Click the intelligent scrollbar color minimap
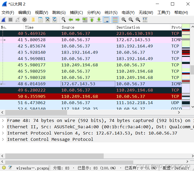The width and height of the screenshot is (194, 171). pyautogui.click(x=186, y=67)
